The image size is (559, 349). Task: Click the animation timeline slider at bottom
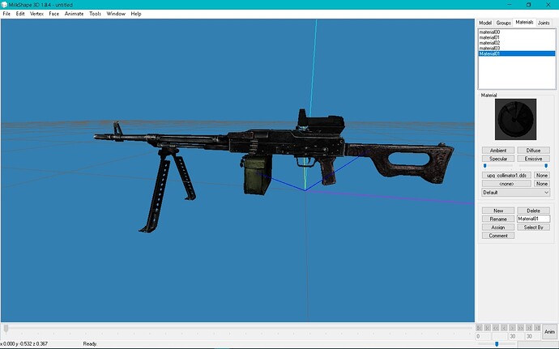coord(235,328)
